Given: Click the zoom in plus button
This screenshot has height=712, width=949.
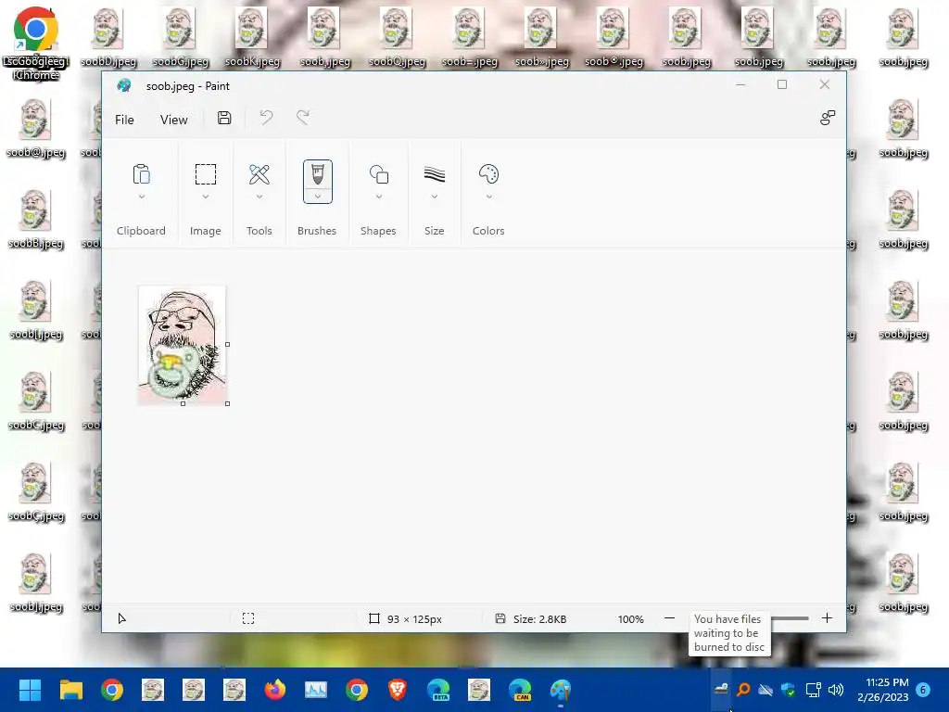Looking at the screenshot, I should [x=827, y=618].
